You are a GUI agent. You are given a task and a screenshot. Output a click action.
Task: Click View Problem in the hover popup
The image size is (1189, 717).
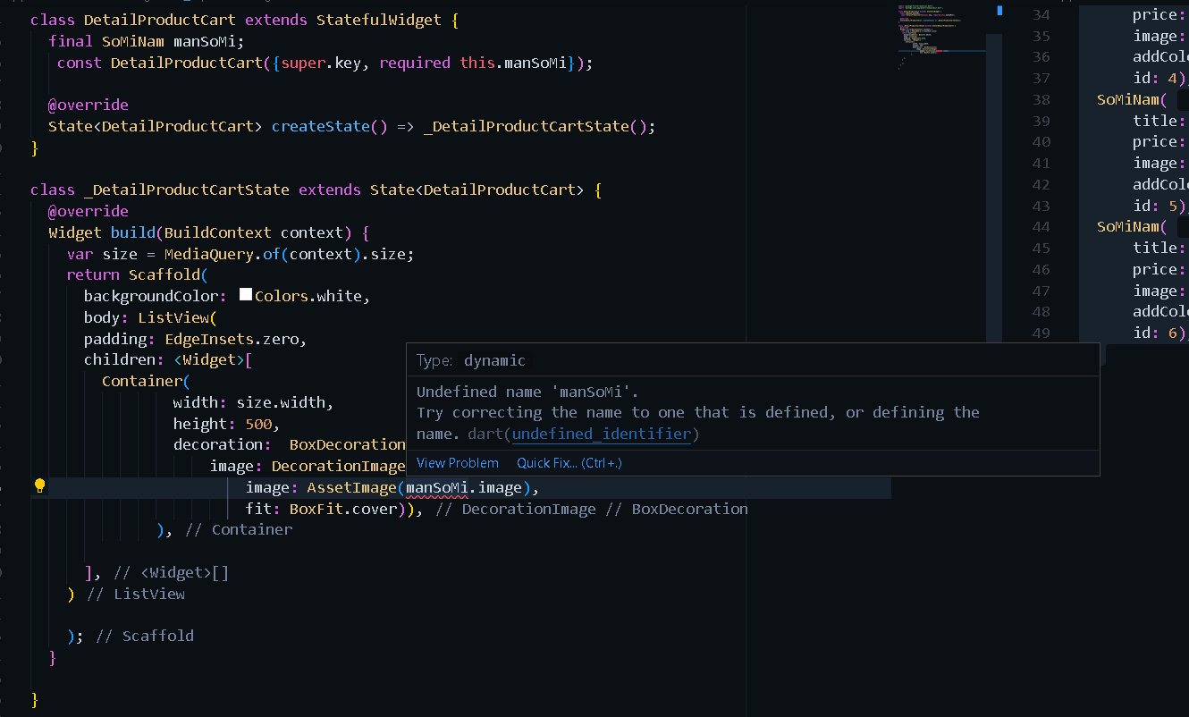[458, 462]
